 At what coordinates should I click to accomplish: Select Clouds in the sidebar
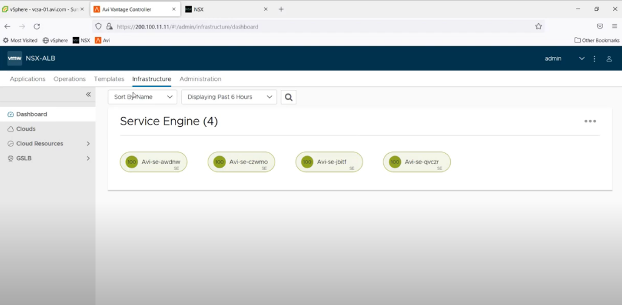point(26,129)
